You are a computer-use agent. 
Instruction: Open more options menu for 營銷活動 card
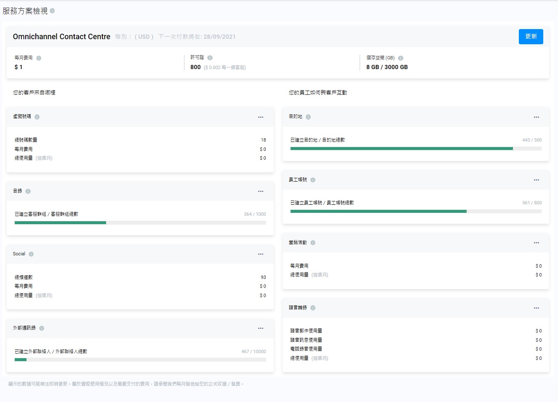click(x=536, y=243)
